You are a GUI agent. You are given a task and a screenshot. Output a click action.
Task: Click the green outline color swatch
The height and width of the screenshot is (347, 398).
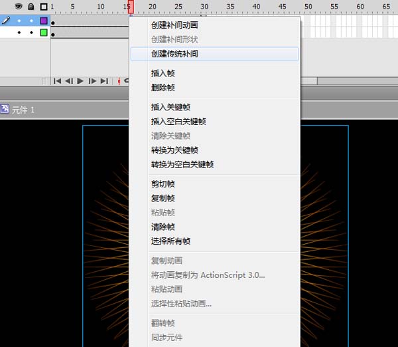click(x=44, y=33)
